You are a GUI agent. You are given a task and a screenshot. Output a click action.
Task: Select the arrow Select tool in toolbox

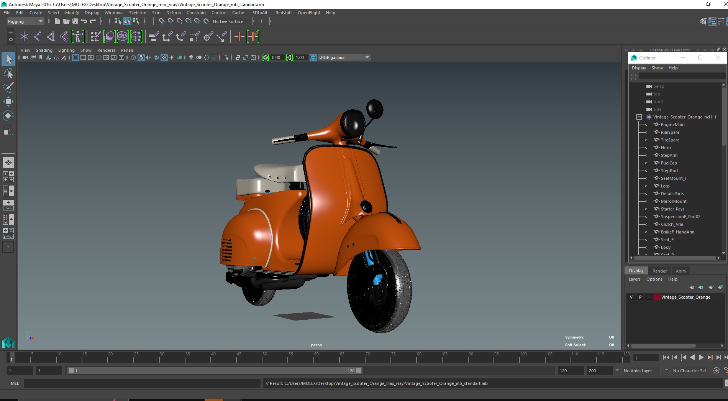tap(8, 59)
